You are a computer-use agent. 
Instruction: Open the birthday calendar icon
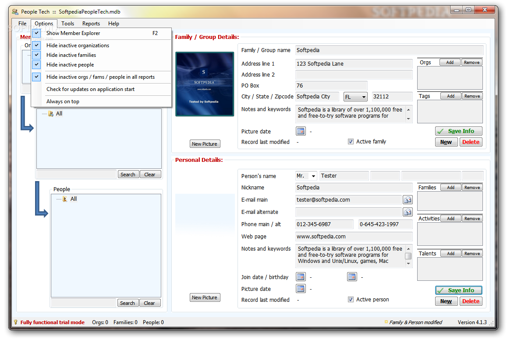pos(352,277)
